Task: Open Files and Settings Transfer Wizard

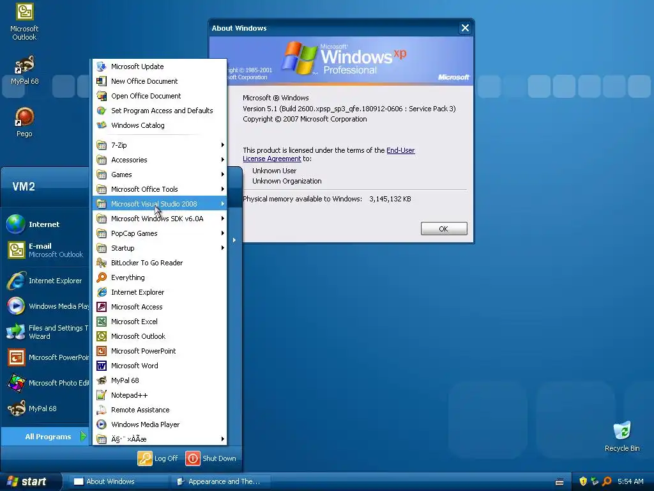Action: 45,332
